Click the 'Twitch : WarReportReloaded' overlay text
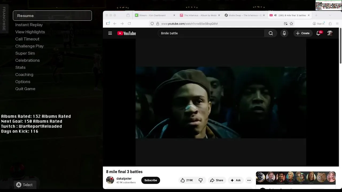 [32, 126]
